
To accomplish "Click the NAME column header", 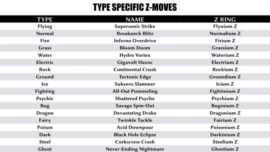I will click(x=135, y=19).
